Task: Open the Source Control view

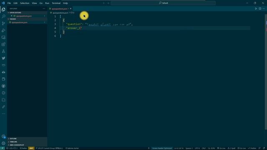Action: coord(3,23)
